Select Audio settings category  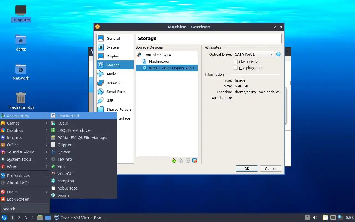pos(115,74)
